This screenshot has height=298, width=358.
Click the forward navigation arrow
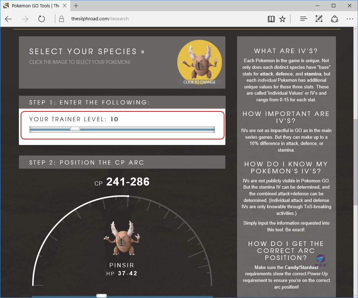(x=25, y=19)
